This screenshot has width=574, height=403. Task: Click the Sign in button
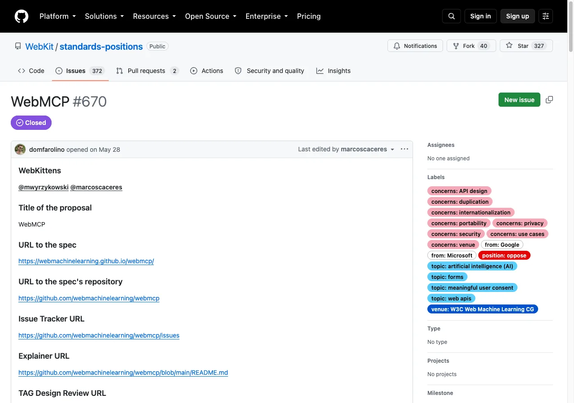click(x=481, y=16)
